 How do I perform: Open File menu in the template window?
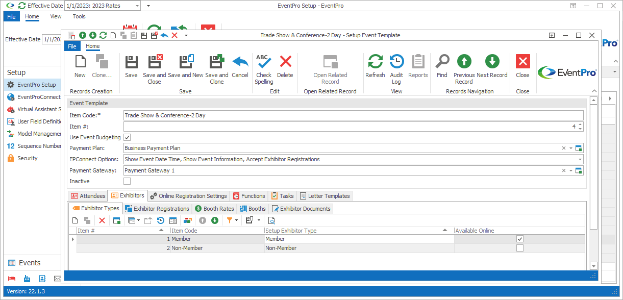point(72,46)
